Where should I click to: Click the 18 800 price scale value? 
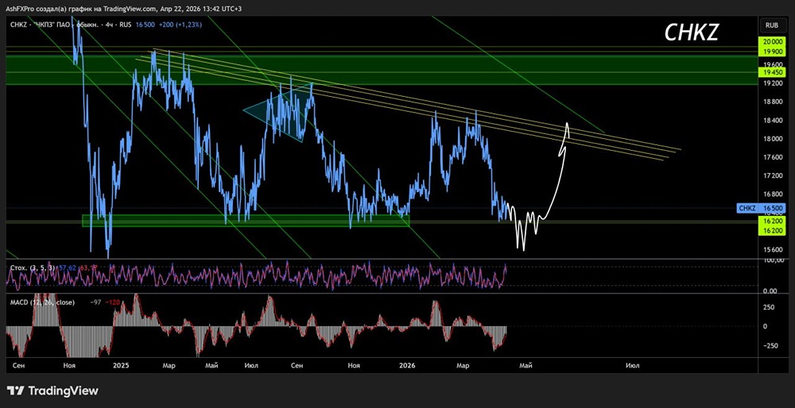click(772, 102)
